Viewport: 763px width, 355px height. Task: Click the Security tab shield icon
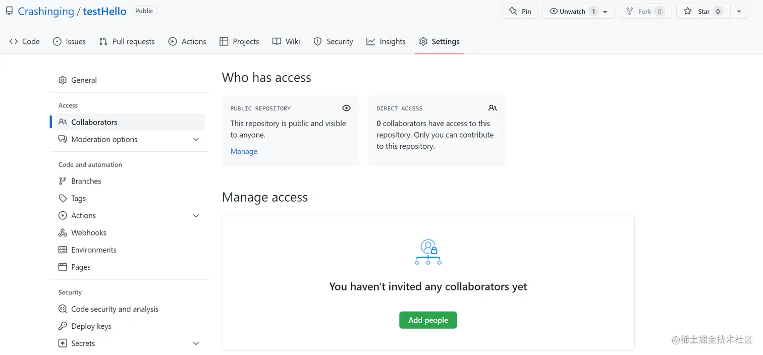point(317,41)
